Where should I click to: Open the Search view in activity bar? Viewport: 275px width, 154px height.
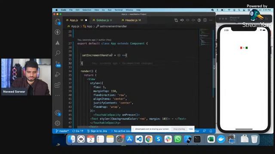[x=58, y=53]
